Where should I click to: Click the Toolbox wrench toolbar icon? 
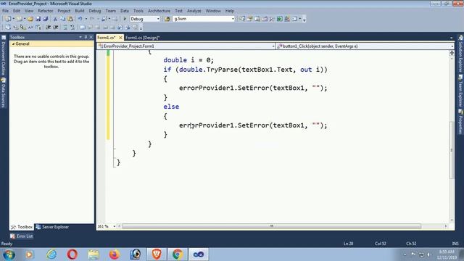pos(272,19)
